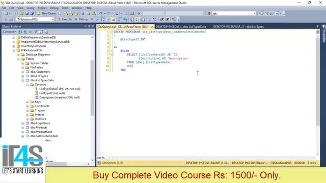Collapse the dbo.ListTypesData table node
The height and width of the screenshot is (183, 326).
[x=23, y=80]
